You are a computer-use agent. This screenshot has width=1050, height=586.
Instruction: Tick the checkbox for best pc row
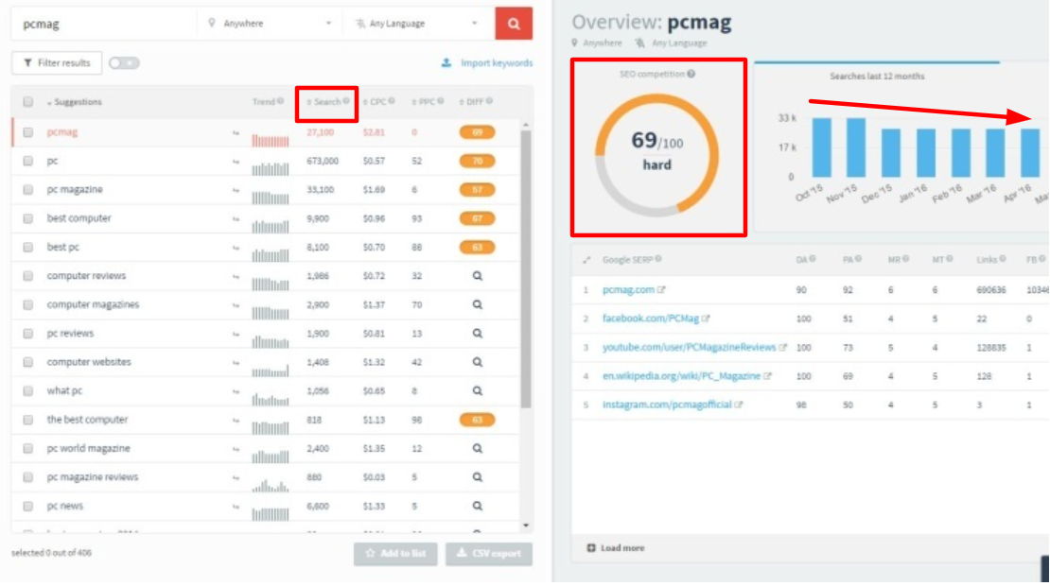pos(28,248)
